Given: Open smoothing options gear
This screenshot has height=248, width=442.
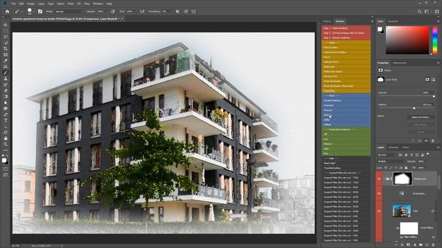Looking at the screenshot, I should 177,12.
